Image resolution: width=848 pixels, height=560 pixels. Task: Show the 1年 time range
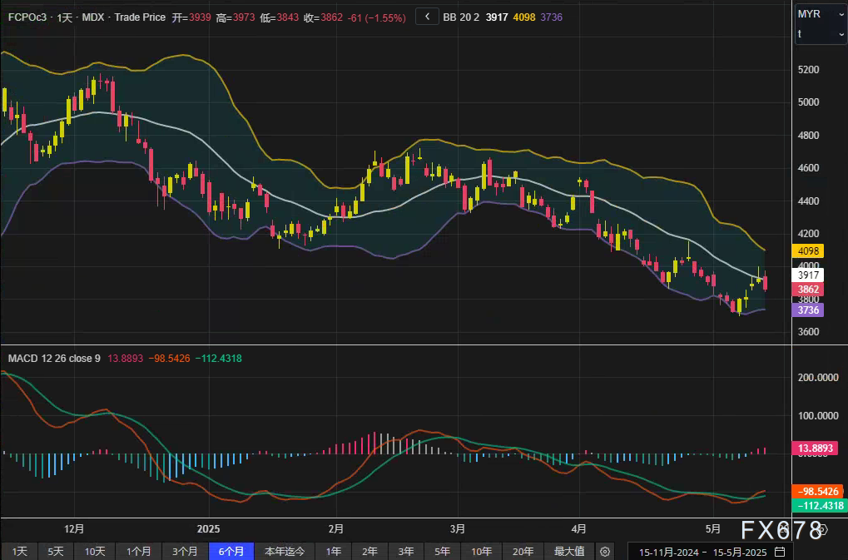tap(333, 551)
